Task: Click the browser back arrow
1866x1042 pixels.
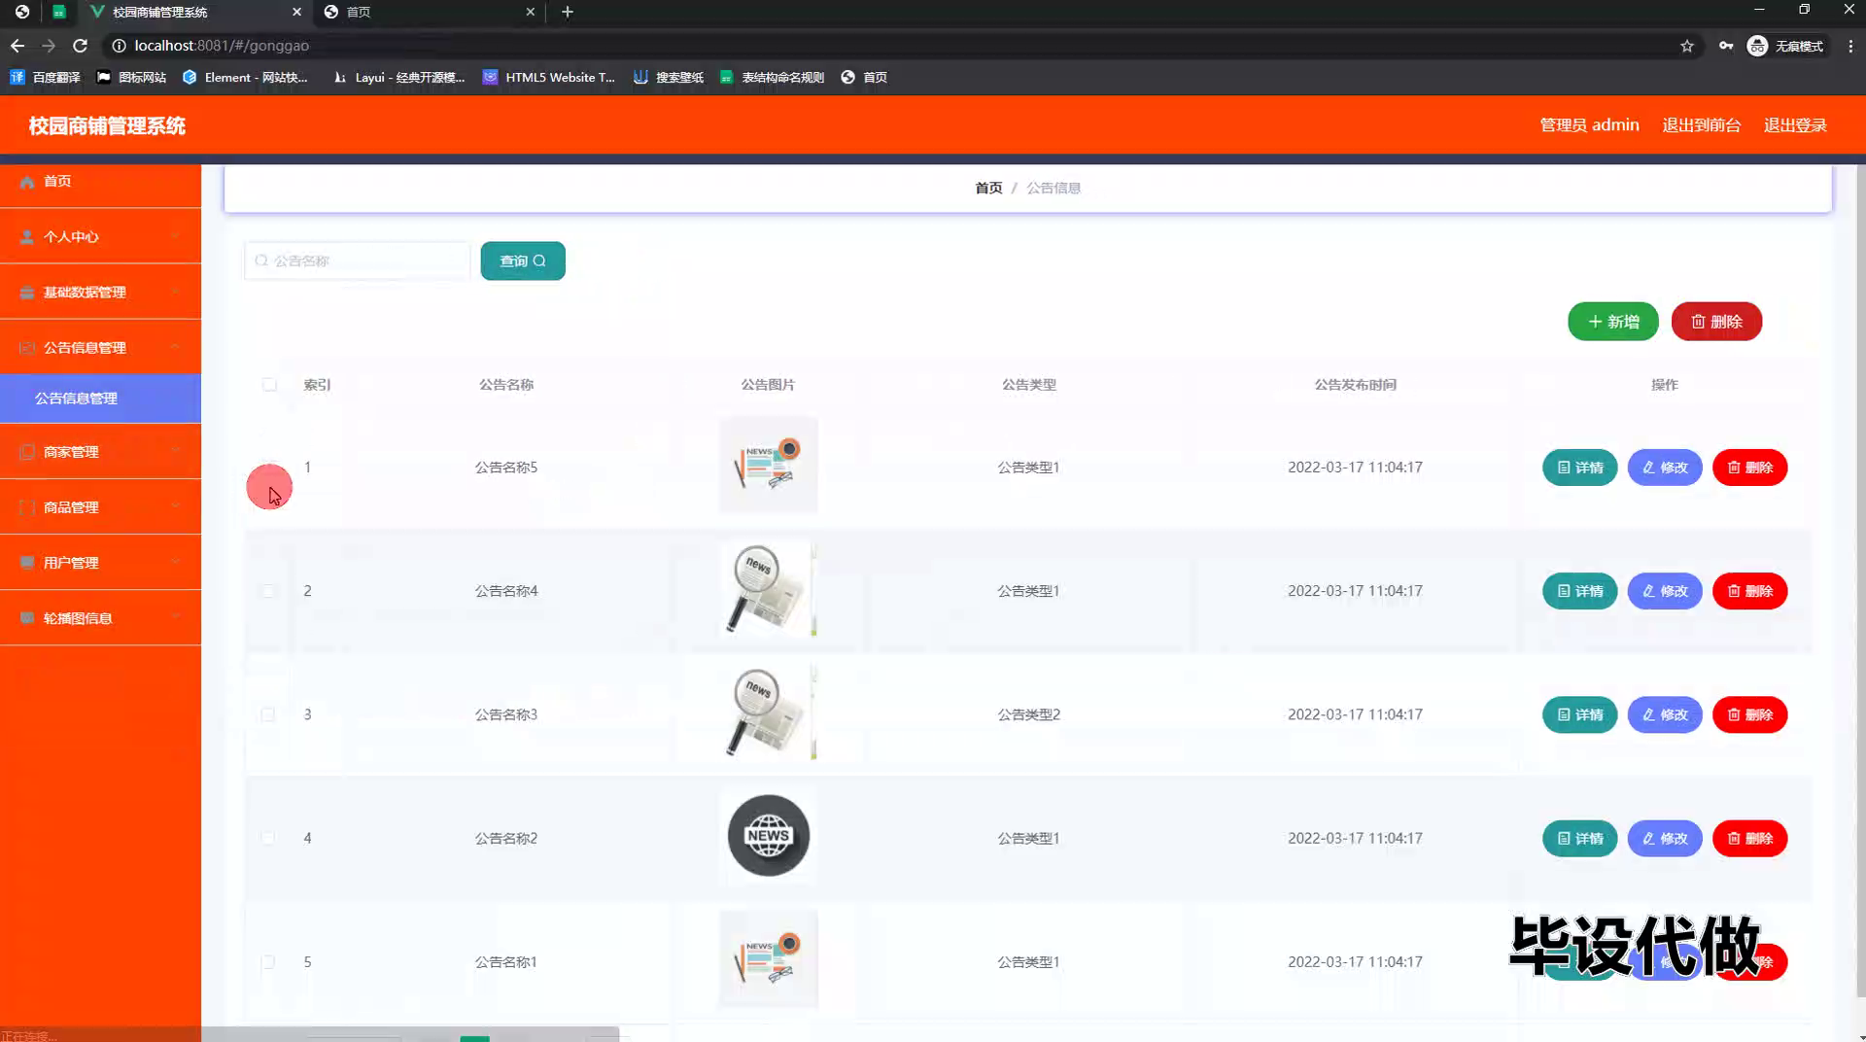Action: click(17, 46)
